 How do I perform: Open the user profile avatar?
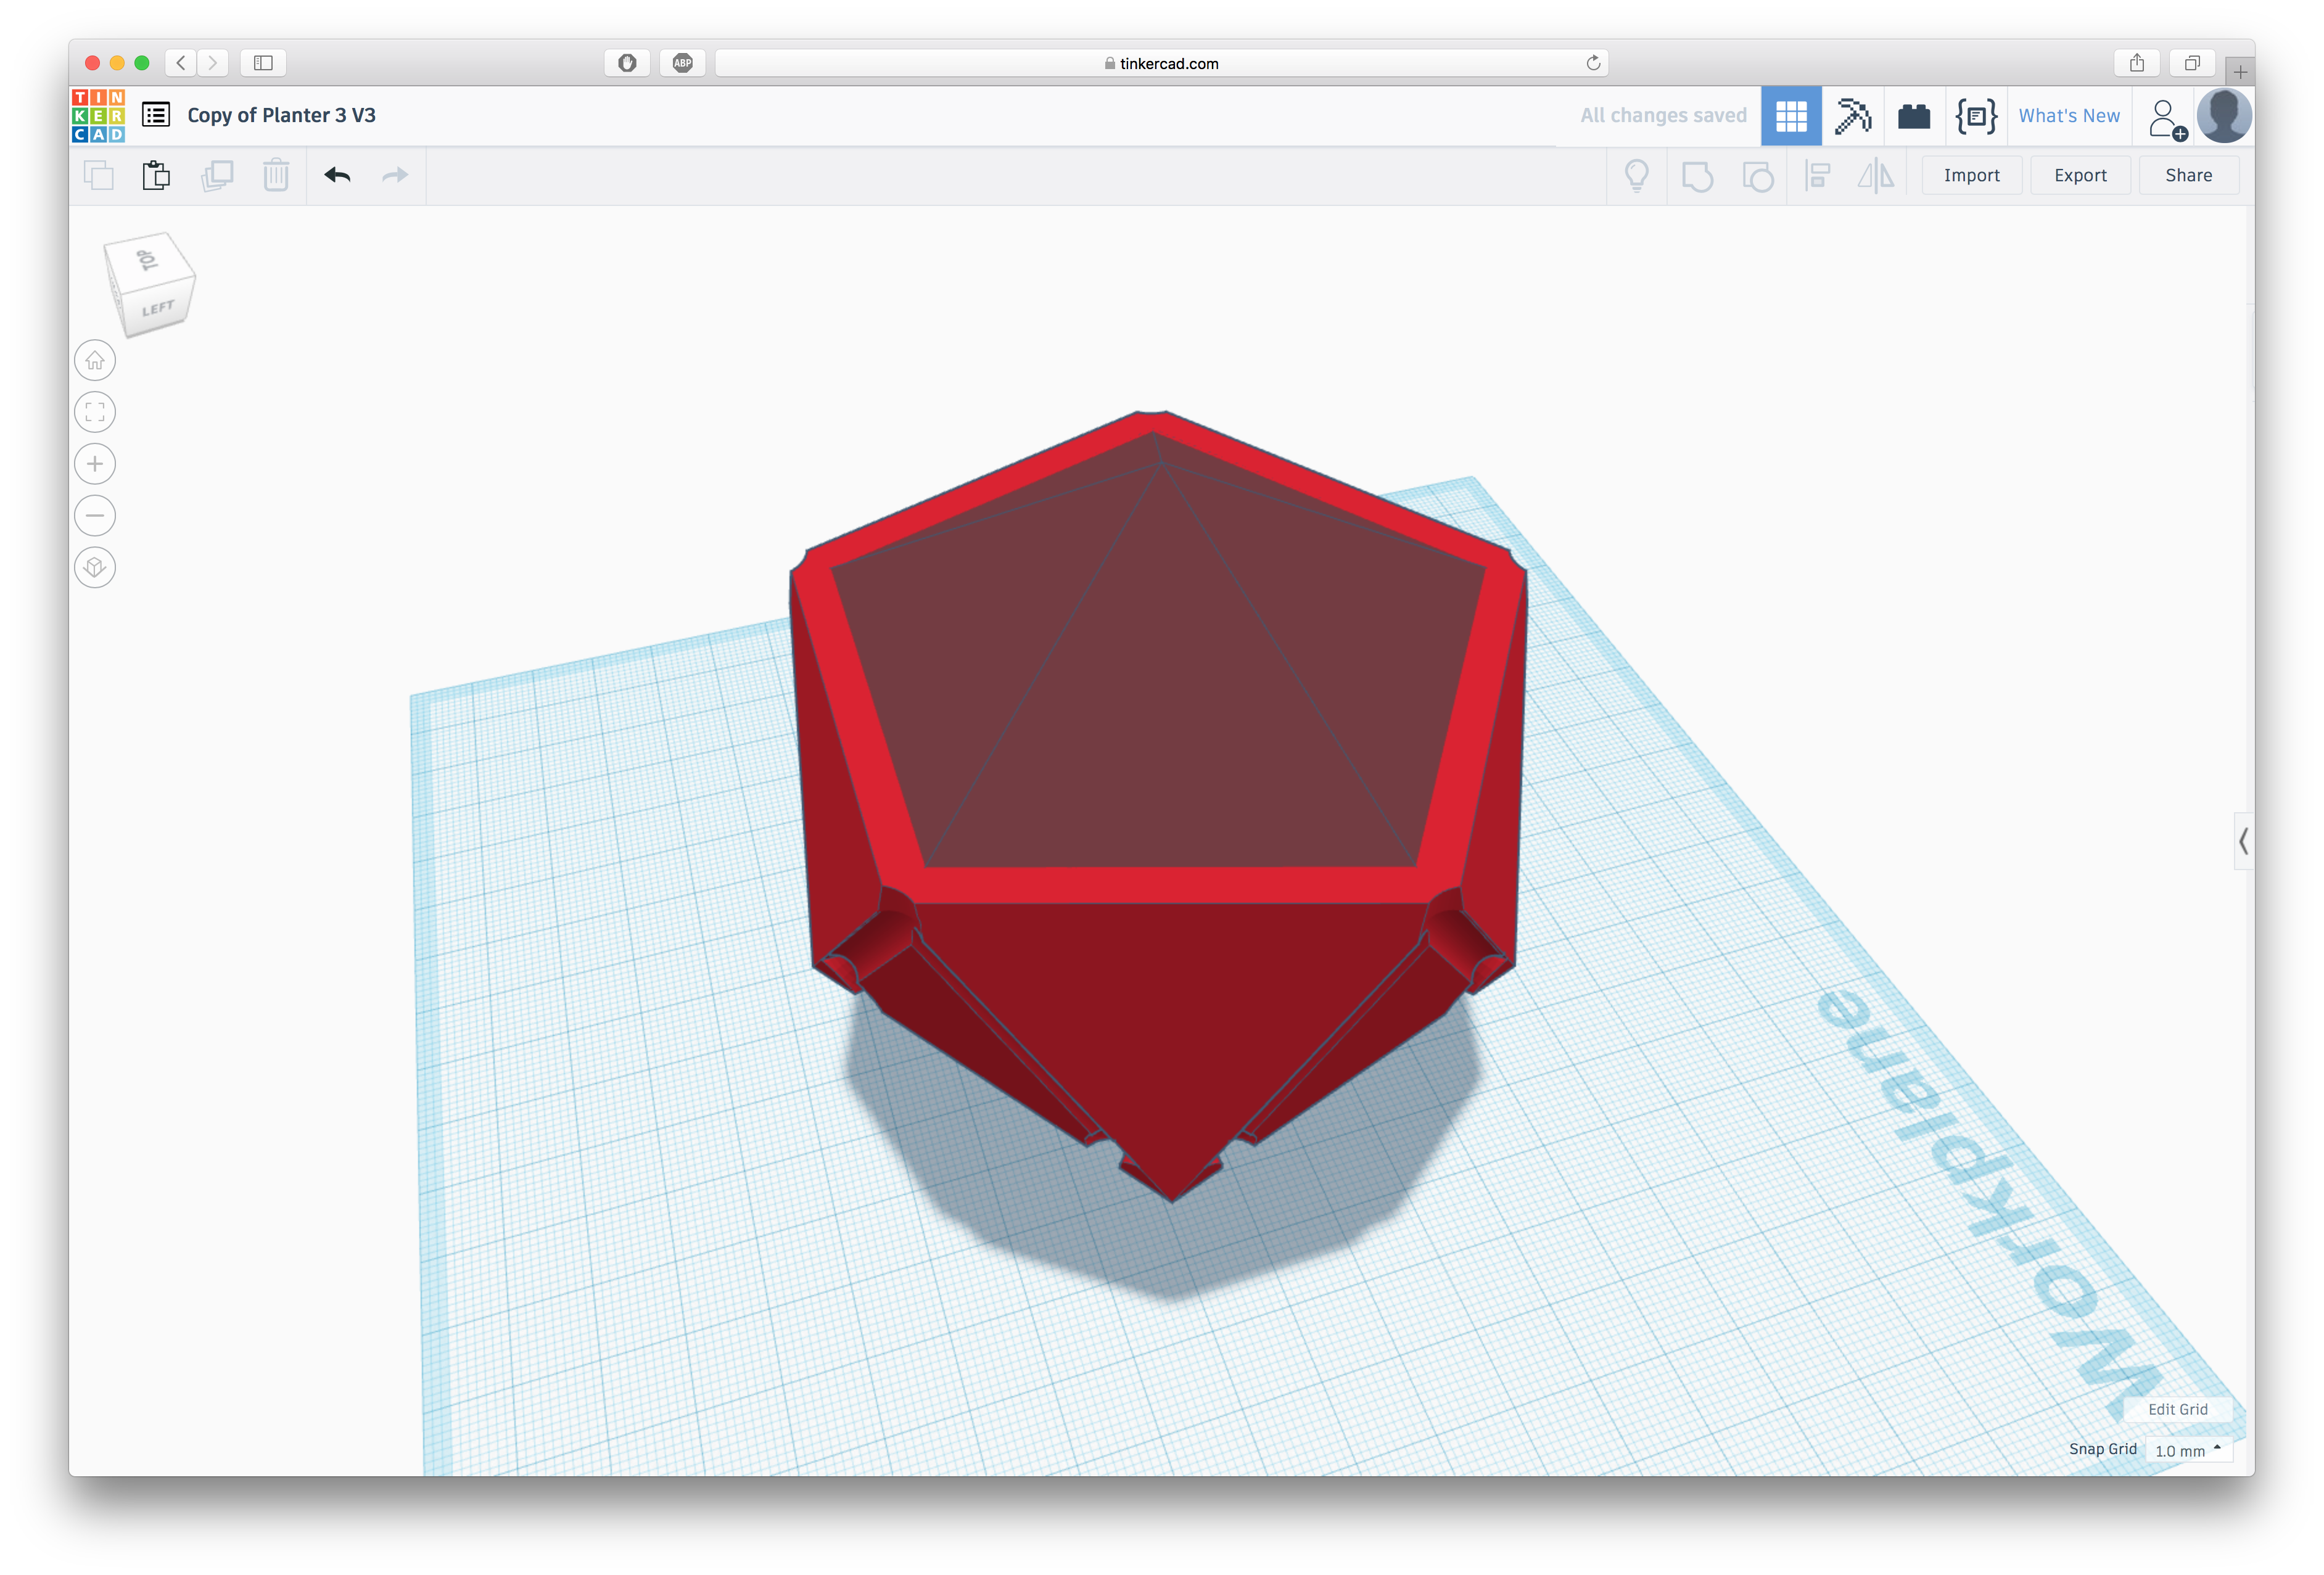(x=2224, y=116)
